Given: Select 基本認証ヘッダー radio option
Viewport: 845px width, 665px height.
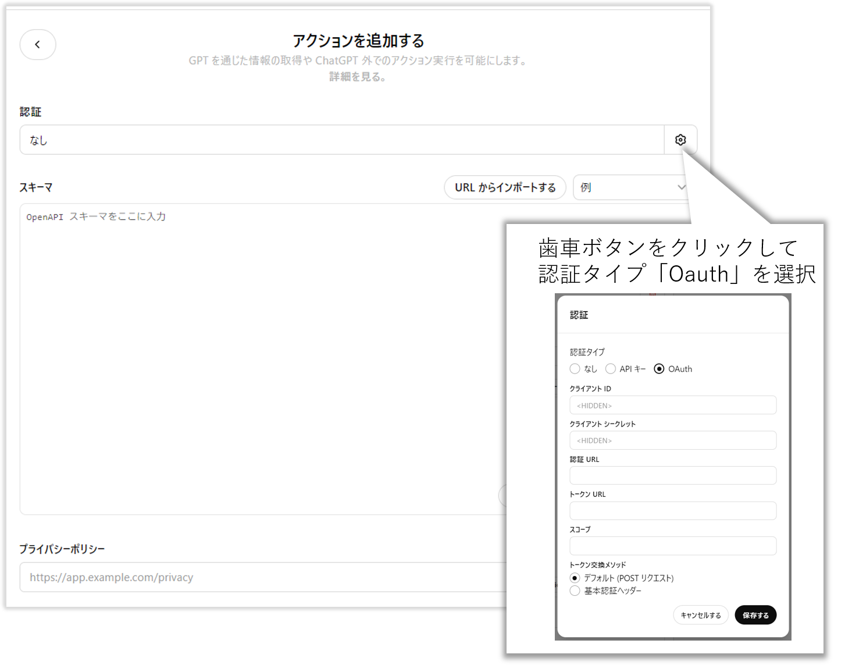Looking at the screenshot, I should 575,591.
